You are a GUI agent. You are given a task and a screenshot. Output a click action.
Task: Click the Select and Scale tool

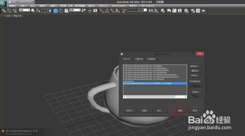point(66,10)
